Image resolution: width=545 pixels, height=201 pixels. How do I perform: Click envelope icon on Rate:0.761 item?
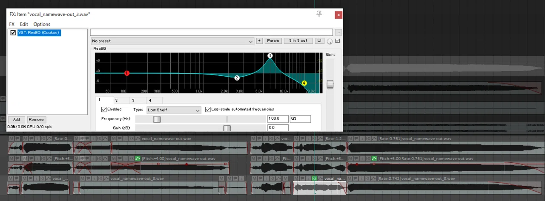374,139
